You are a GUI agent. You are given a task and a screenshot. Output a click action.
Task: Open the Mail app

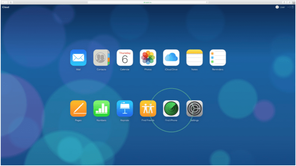pyautogui.click(x=78, y=58)
